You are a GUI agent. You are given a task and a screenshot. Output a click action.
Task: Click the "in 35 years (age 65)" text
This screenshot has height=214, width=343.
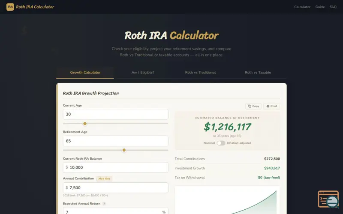coord(227,136)
